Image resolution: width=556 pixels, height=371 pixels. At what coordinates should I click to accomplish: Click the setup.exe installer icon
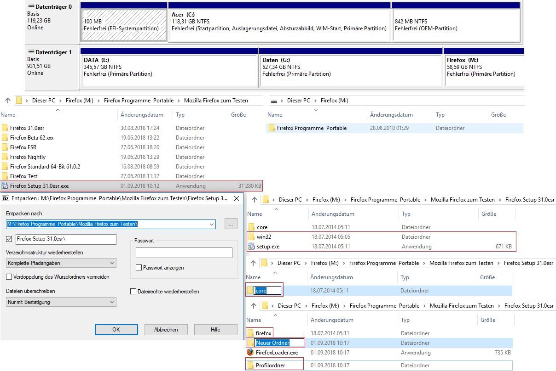(251, 247)
